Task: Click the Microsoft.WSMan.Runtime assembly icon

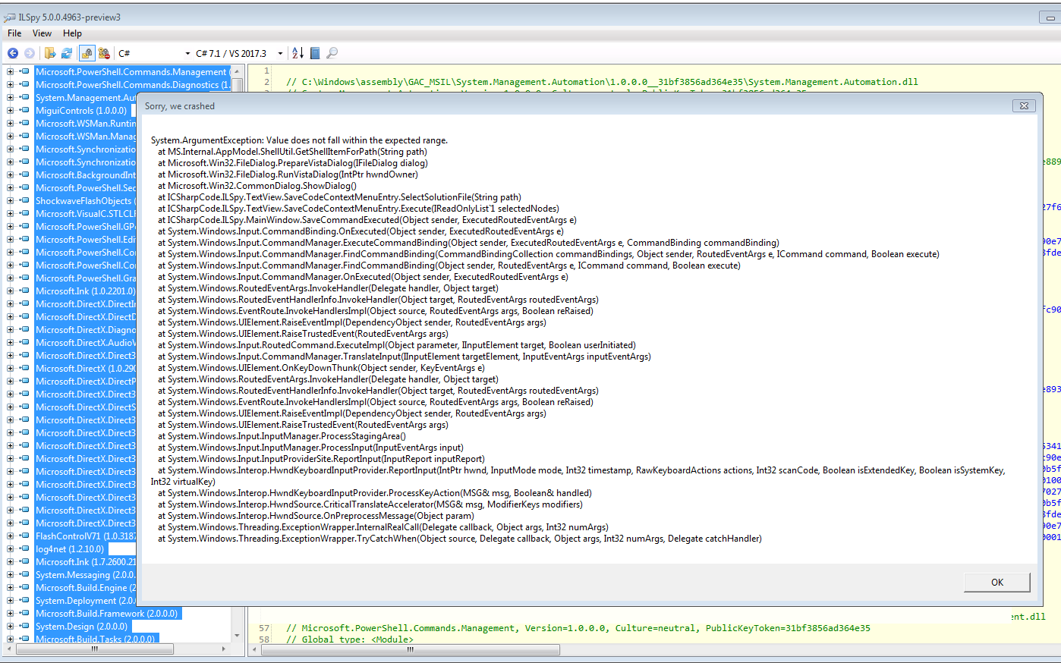Action: [x=24, y=124]
